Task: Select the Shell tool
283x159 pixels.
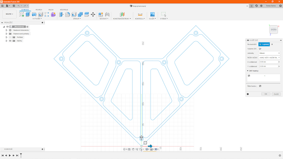Action: tap(74, 15)
